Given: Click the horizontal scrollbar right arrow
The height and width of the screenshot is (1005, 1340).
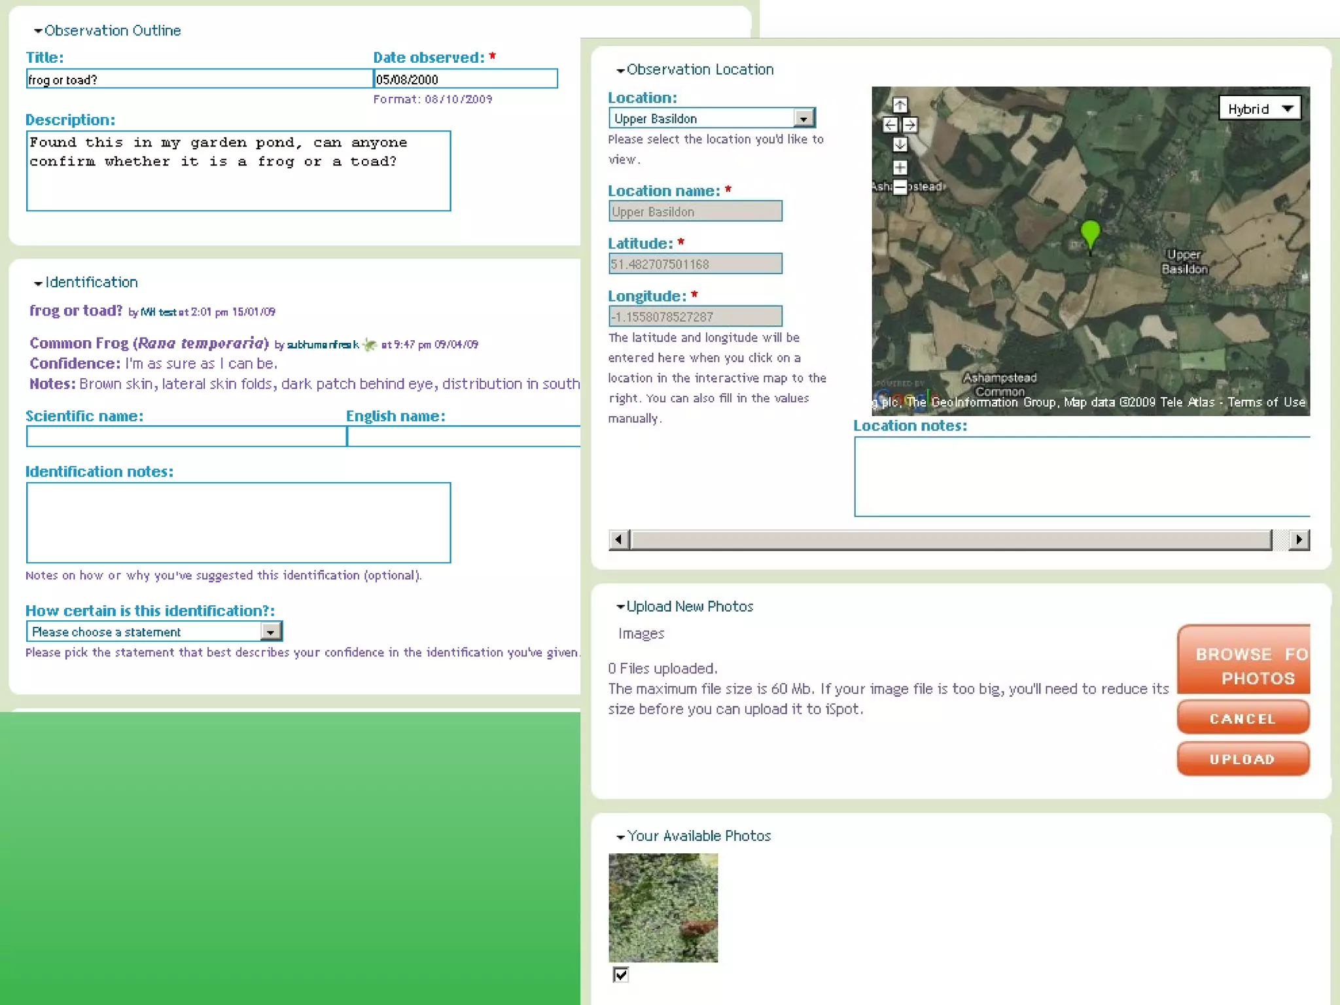Looking at the screenshot, I should coord(1299,540).
